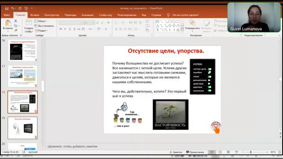
Task: Select the triangle shape in shapes gallery
Action: (157, 26)
